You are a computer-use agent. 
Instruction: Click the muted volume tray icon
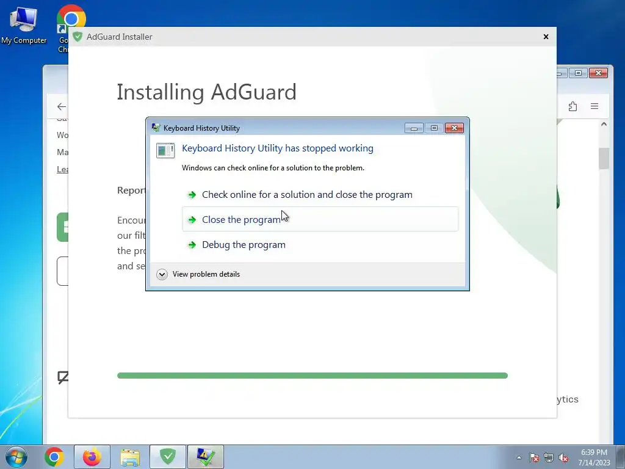pos(563,457)
